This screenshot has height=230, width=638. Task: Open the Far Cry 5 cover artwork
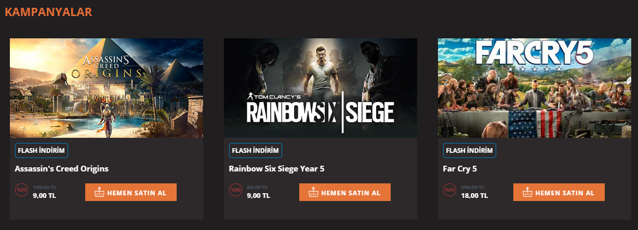[x=535, y=88]
